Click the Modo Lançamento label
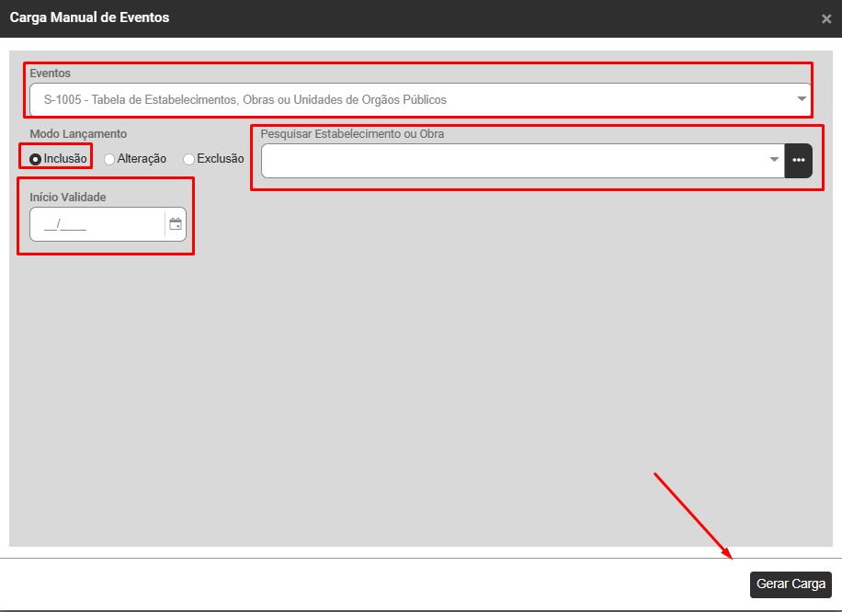 coord(78,134)
